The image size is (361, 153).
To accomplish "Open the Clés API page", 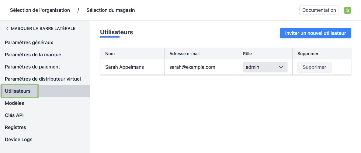I will tap(14, 115).
